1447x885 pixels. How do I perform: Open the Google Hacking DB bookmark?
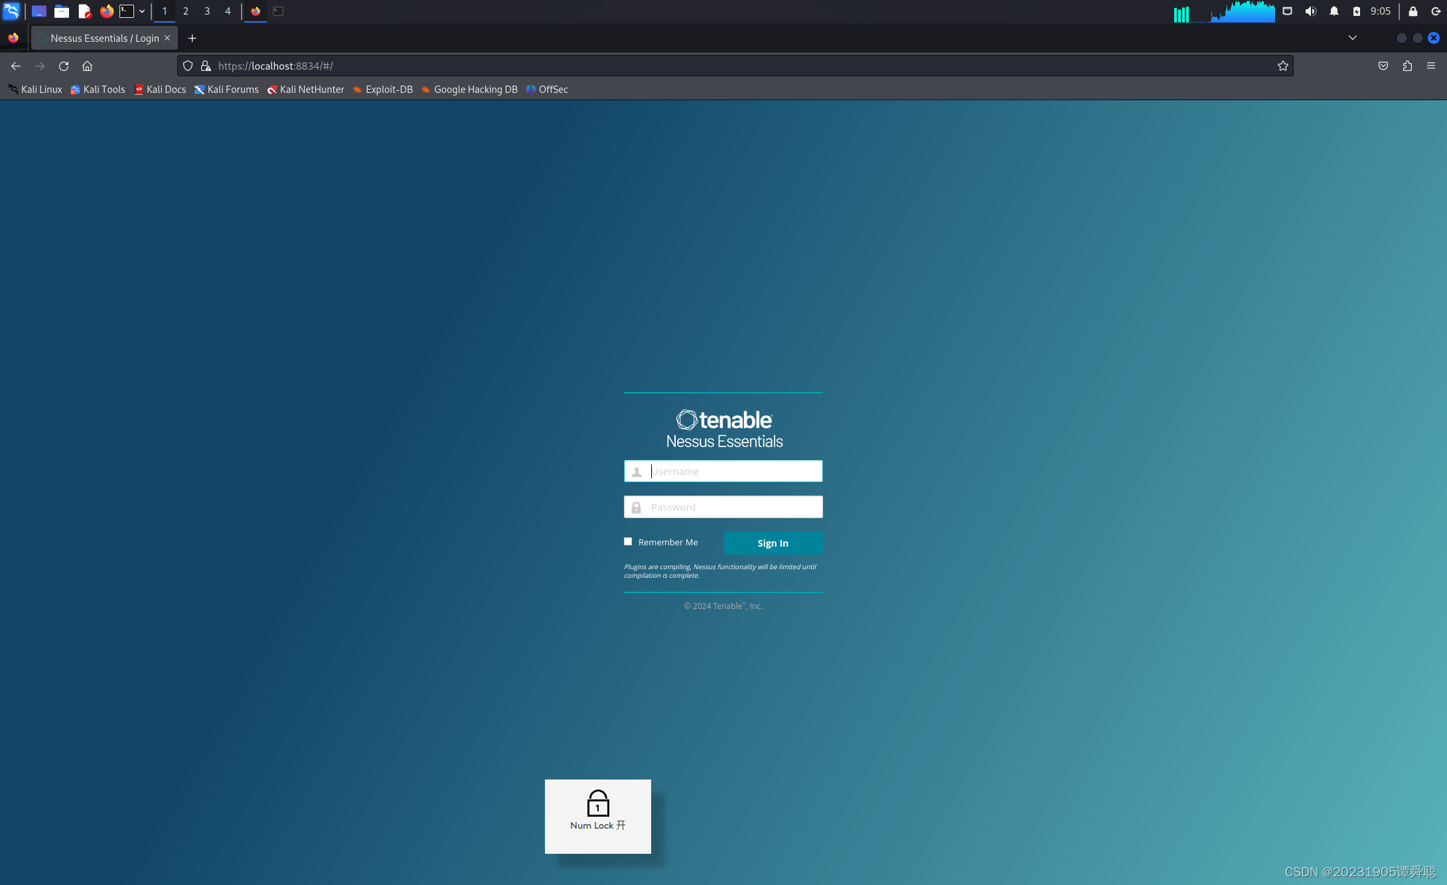click(469, 90)
